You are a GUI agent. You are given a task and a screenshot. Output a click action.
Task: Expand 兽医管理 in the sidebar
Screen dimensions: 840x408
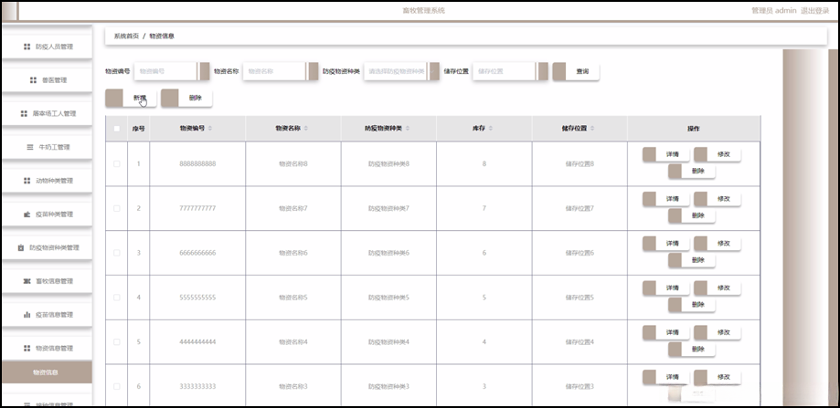click(x=47, y=79)
